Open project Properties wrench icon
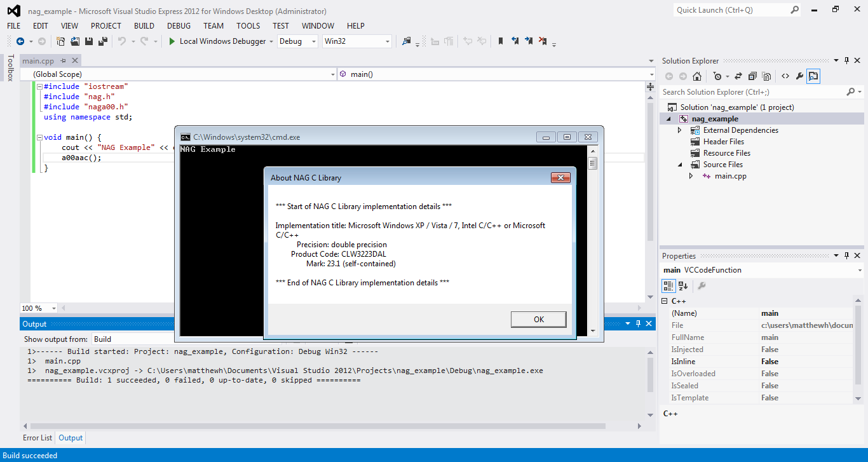This screenshot has height=462, width=868. click(800, 76)
